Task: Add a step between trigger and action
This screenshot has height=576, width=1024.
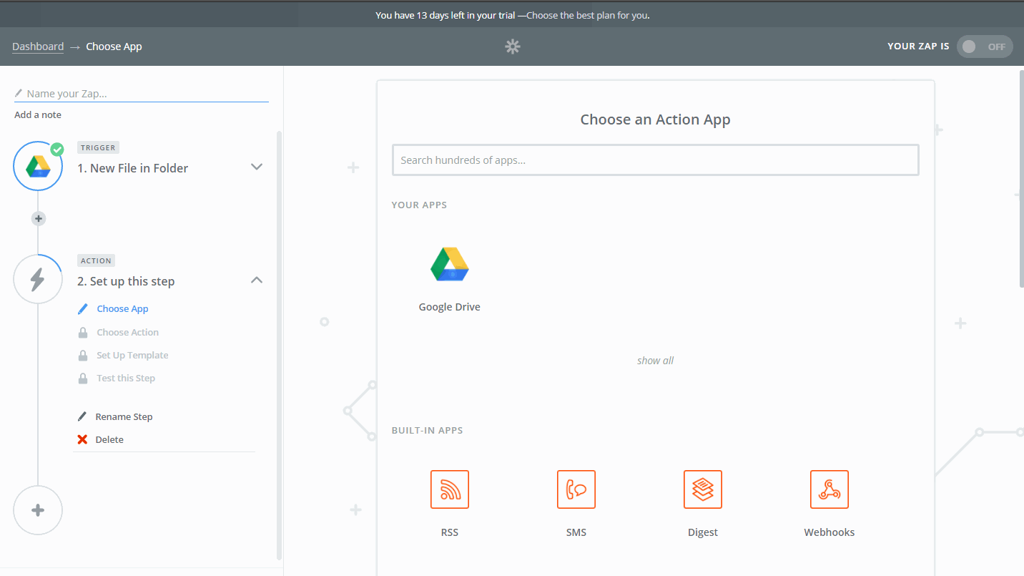Action: coord(39,218)
